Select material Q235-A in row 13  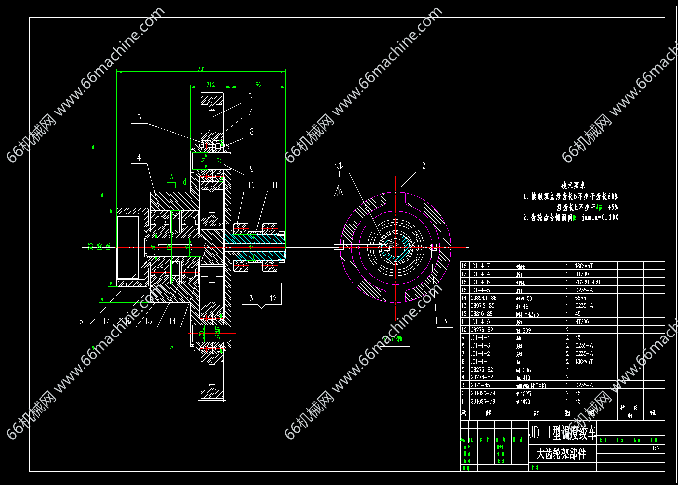(584, 306)
